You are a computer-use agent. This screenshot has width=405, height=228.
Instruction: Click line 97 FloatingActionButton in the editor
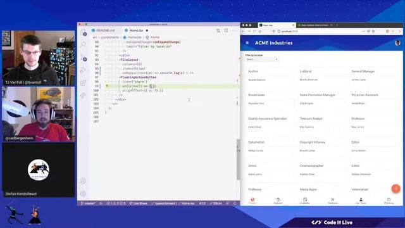point(138,77)
